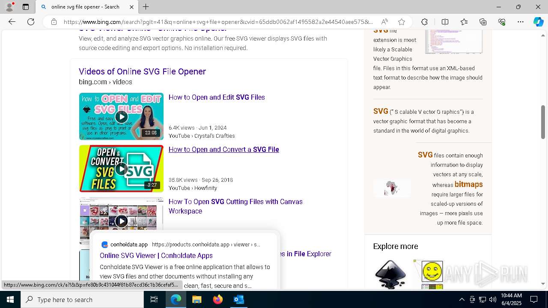Open the network tray icon
548x308 pixels.
coord(482,299)
